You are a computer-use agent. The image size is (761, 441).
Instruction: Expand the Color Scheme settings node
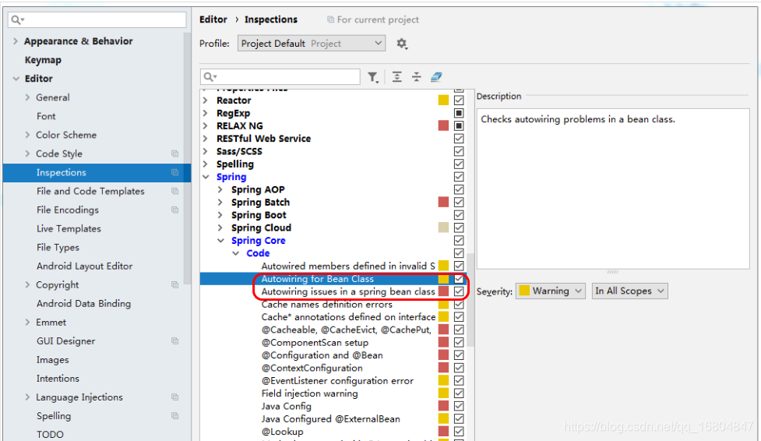coord(27,135)
